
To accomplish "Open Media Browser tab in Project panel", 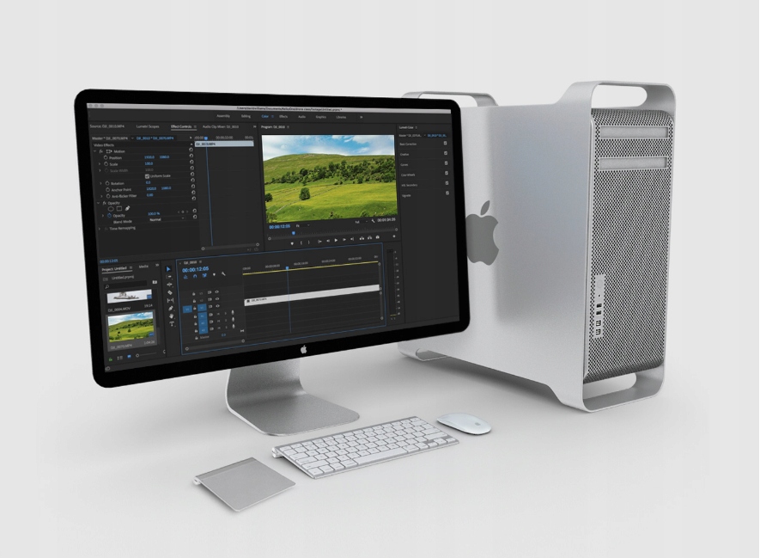I will click(143, 267).
